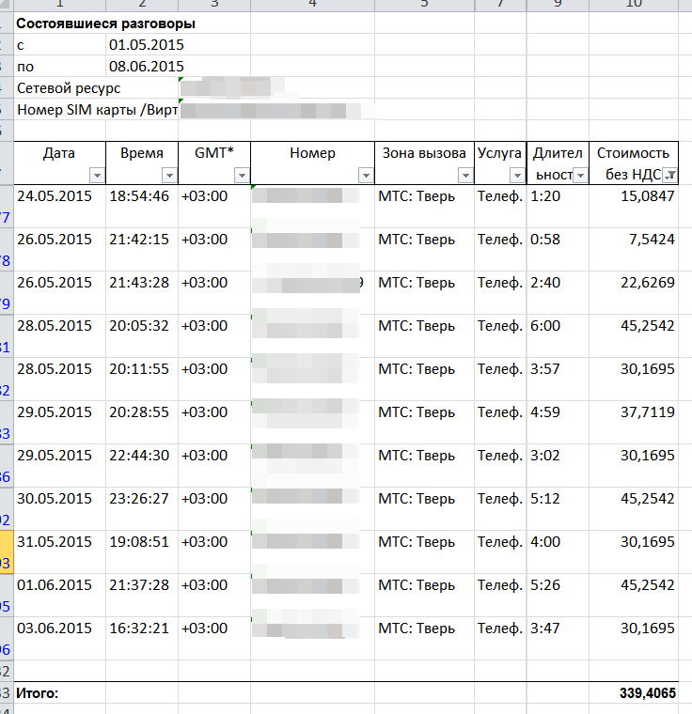Open the GMT* column filter dropdown
Viewport: 692px width, 714px height.
(x=242, y=176)
